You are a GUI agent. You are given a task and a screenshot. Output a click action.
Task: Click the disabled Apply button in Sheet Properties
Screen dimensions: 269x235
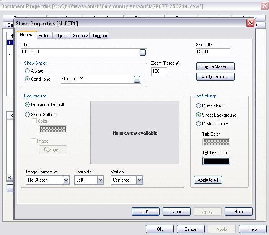click(207, 212)
